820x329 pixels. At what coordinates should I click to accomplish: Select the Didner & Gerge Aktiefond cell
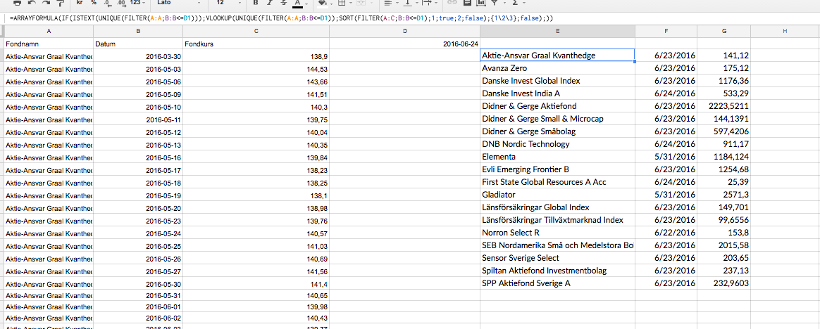[x=557, y=106]
